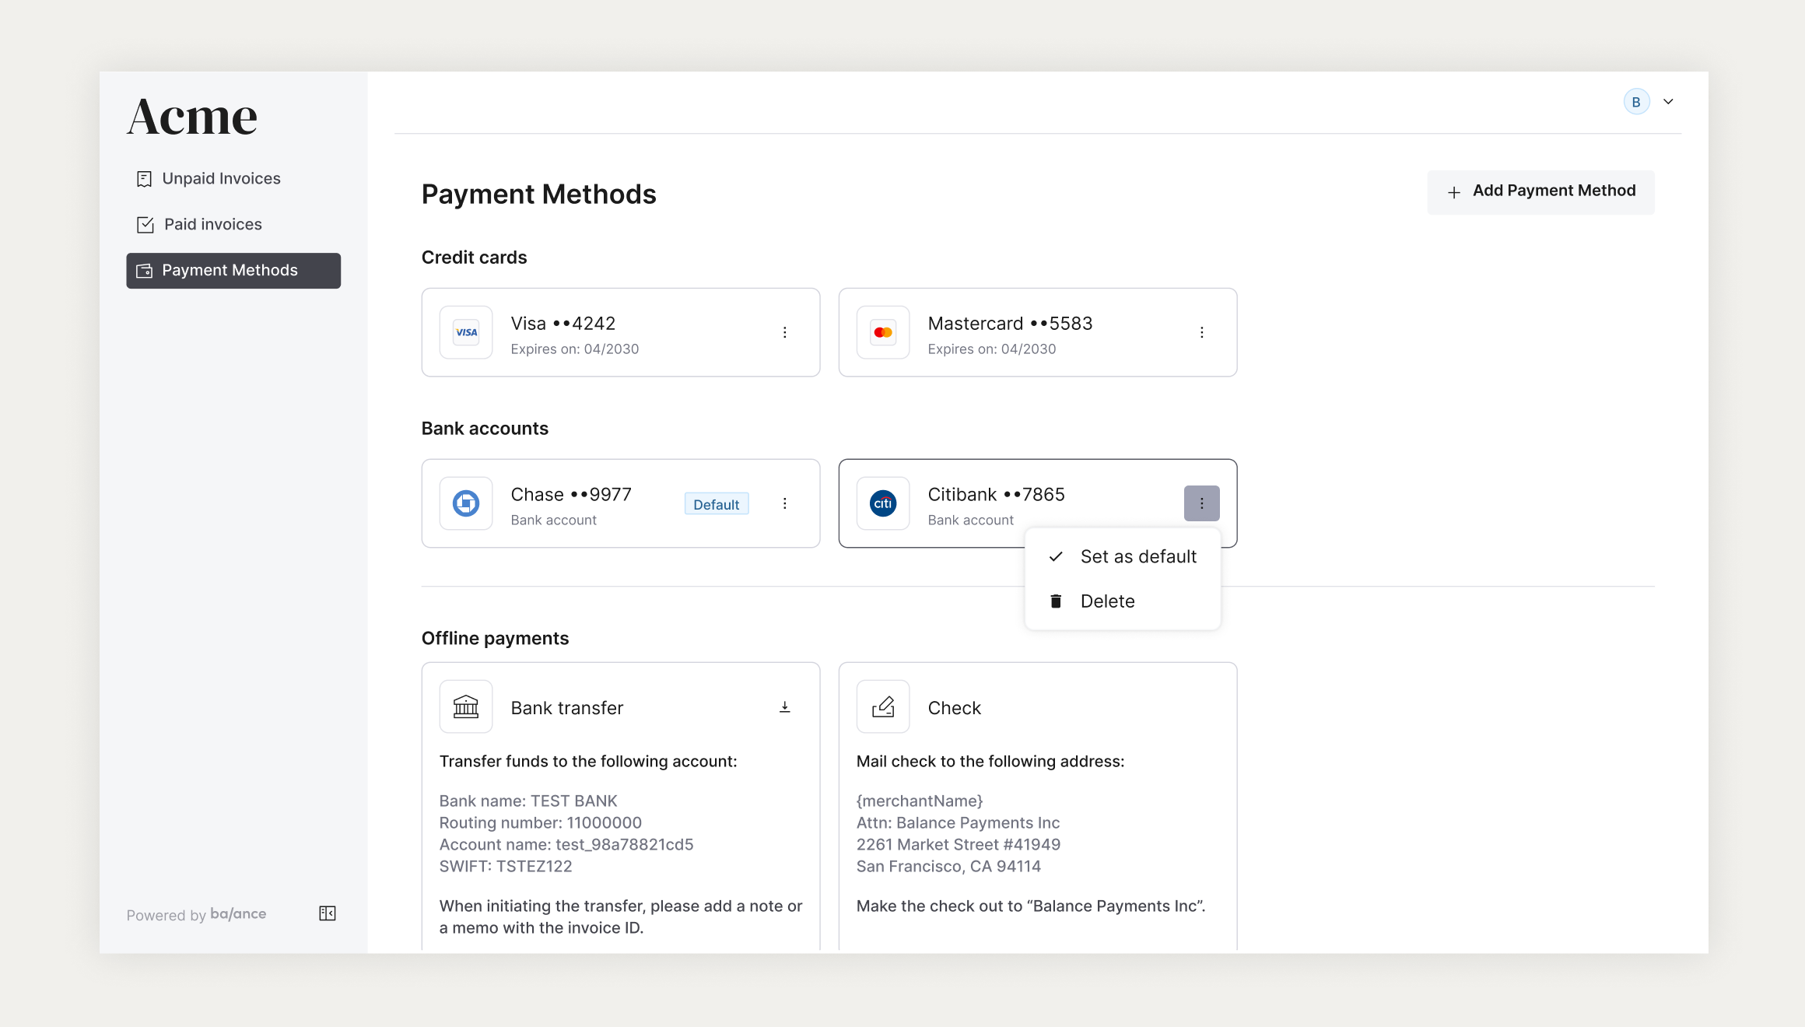Click the checkmark icon beside Set as default

coord(1056,557)
